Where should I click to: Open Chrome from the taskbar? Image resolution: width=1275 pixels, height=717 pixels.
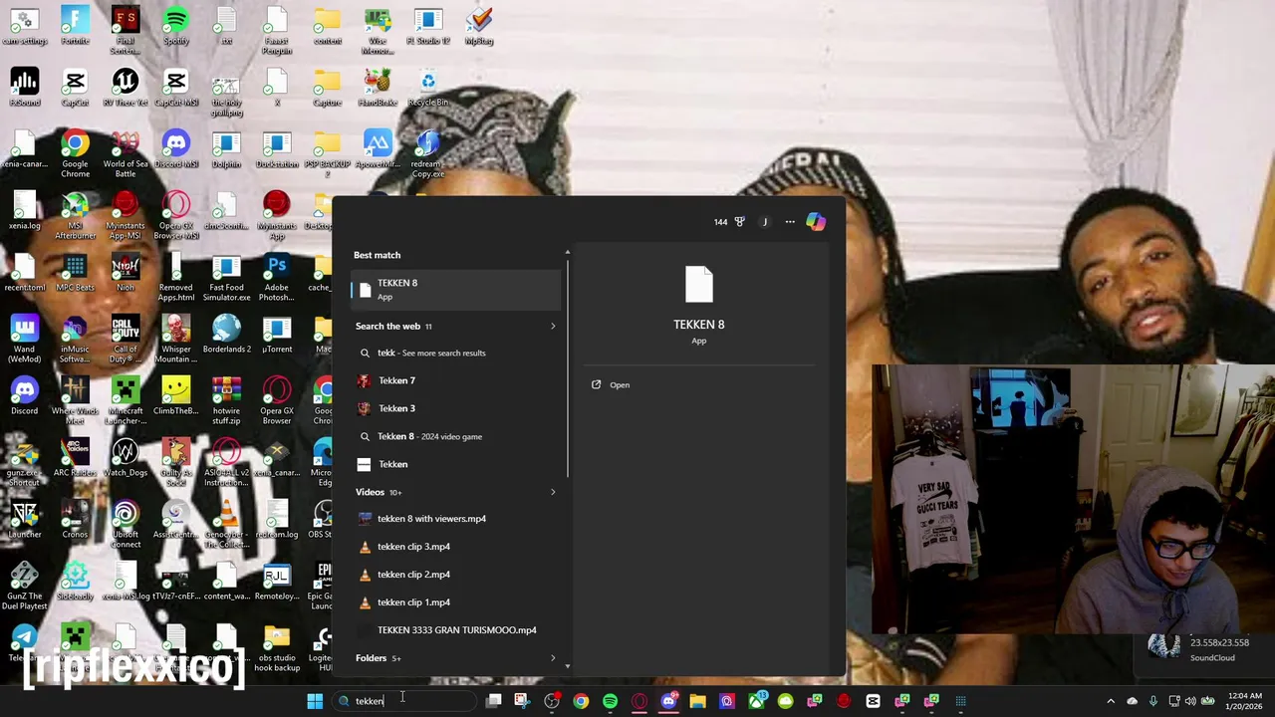[581, 701]
